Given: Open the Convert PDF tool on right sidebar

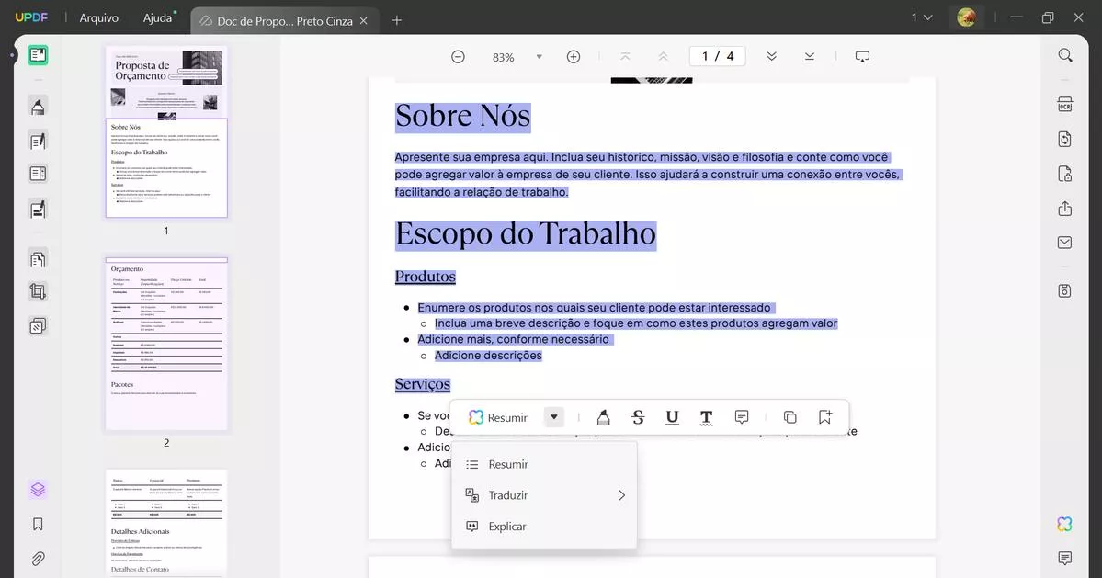Looking at the screenshot, I should [1063, 138].
